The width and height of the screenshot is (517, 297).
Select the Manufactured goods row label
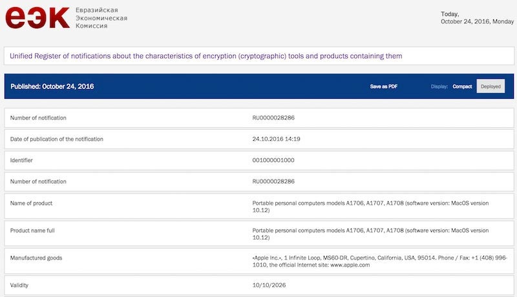[x=36, y=258]
